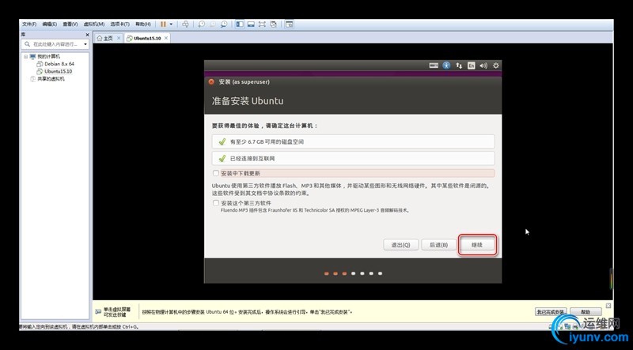Click the Unity mode toolbar icon
The width and height of the screenshot is (633, 350).
coord(273,24)
